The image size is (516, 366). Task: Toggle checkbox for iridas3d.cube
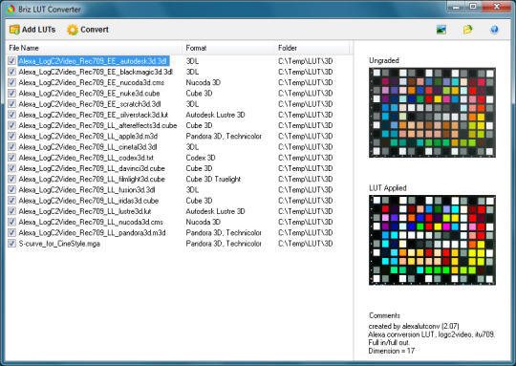11,200
